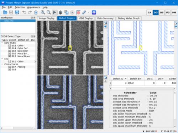Toggle the PM mode button
This screenshot has height=133, width=178.
174,12
